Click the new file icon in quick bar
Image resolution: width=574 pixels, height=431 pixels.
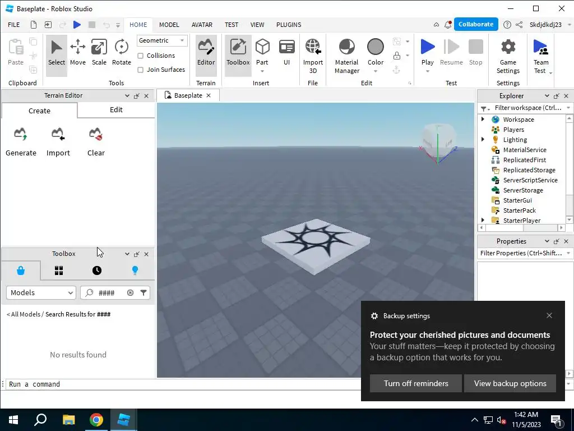(x=33, y=25)
